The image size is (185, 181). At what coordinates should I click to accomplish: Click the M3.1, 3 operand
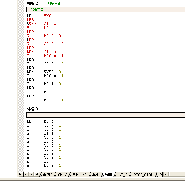click(x=52, y=84)
